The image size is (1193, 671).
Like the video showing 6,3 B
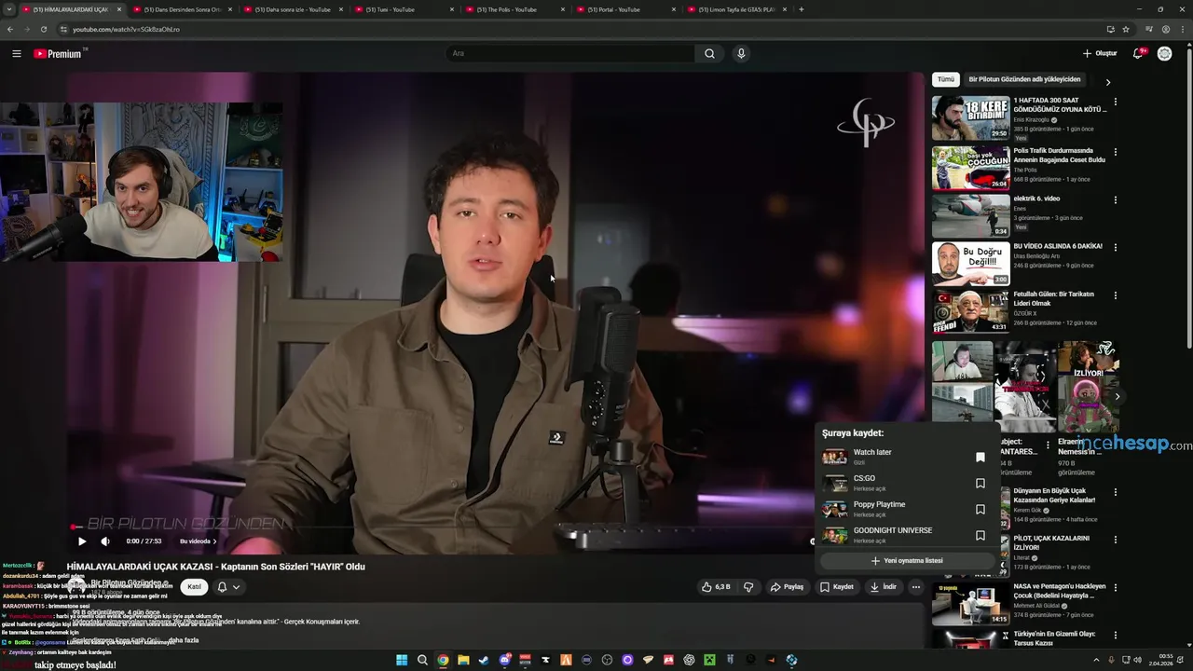716,587
